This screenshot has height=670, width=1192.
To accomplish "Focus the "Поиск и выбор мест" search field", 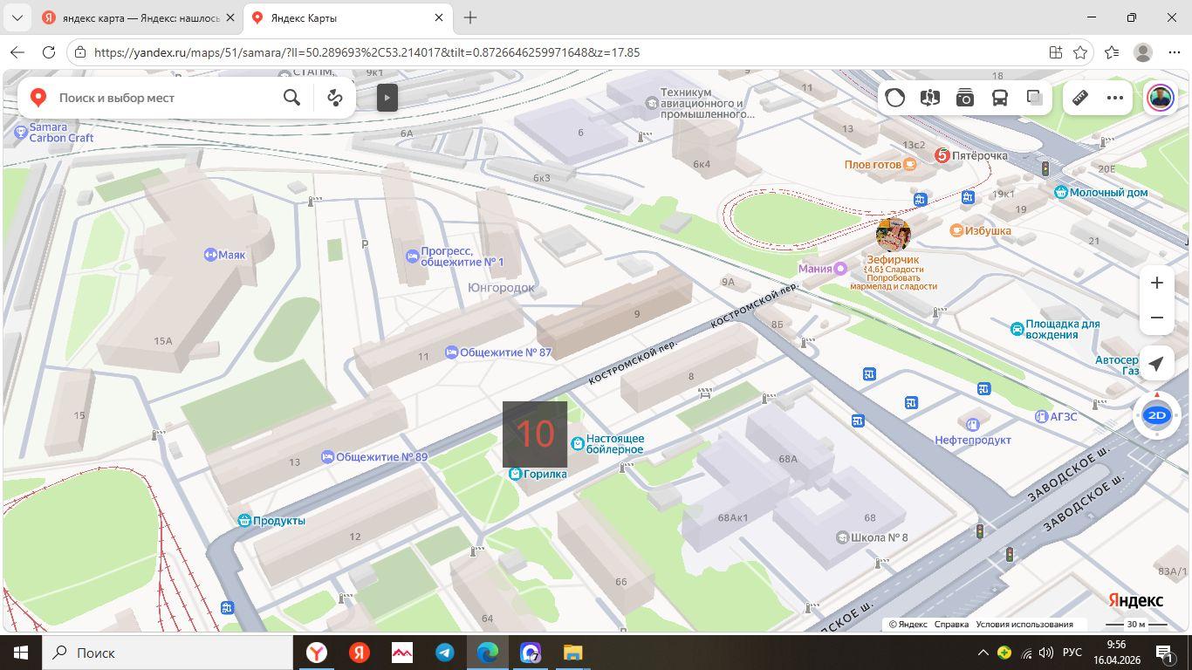I will tap(166, 98).
